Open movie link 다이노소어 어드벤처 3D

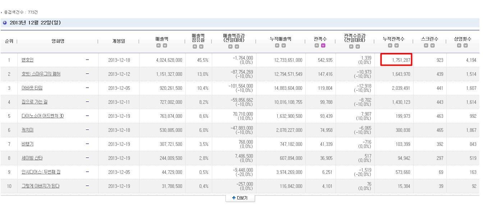point(43,116)
